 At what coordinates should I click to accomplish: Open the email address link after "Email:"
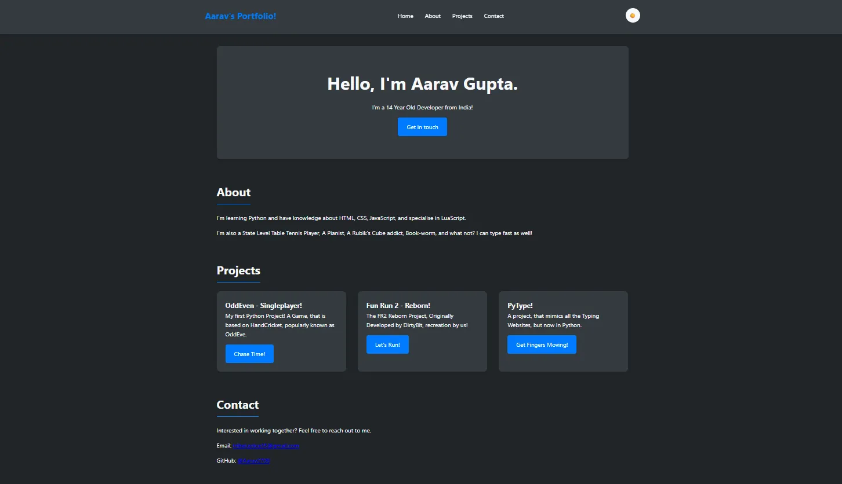(266, 446)
